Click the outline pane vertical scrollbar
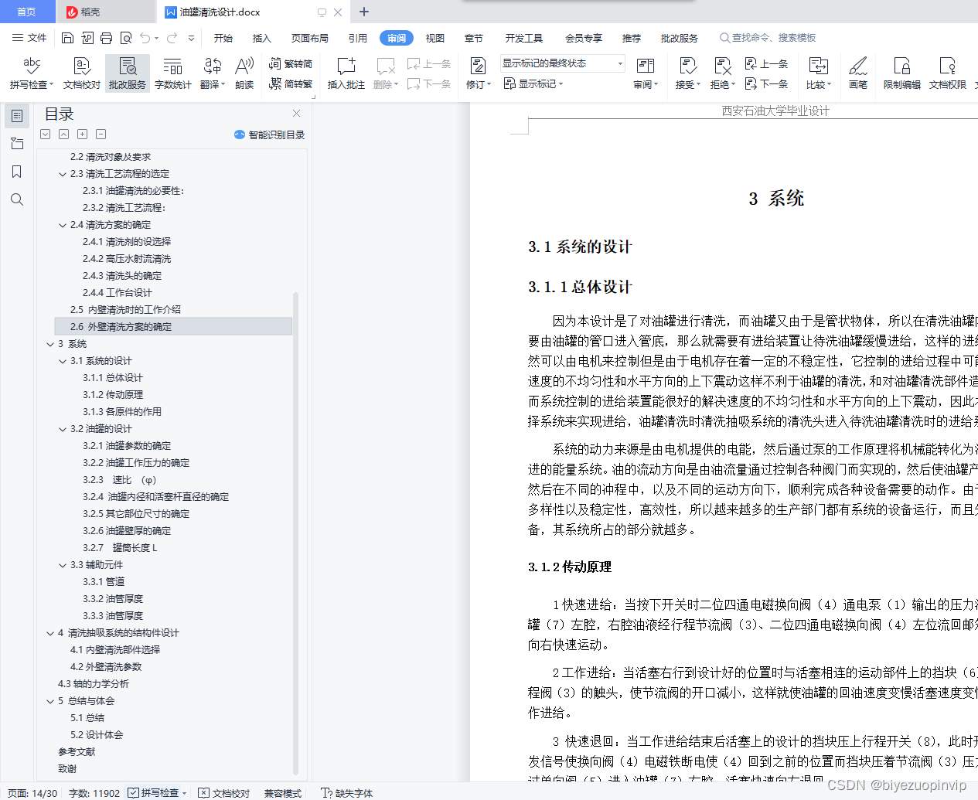The height and width of the screenshot is (800, 978). (x=295, y=533)
